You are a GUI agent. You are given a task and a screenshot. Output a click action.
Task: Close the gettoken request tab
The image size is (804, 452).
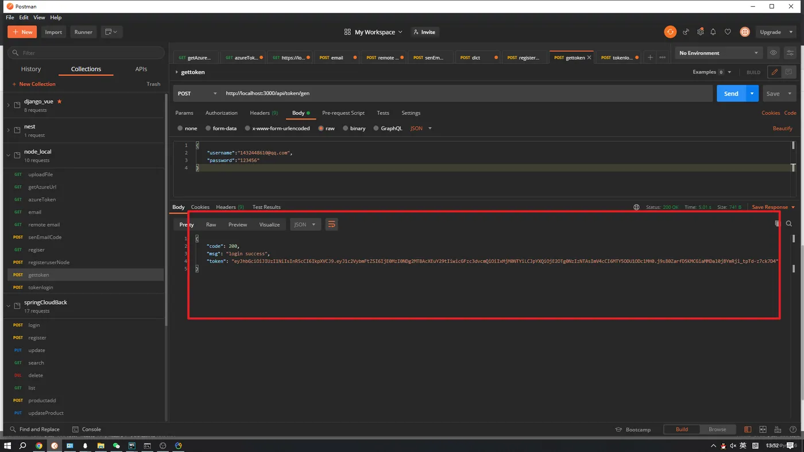coord(589,57)
